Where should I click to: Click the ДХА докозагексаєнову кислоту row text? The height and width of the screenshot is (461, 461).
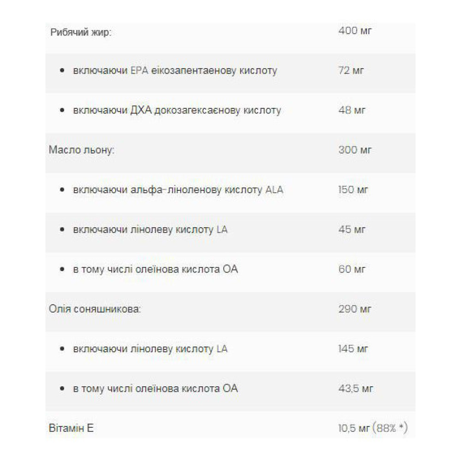point(177,110)
